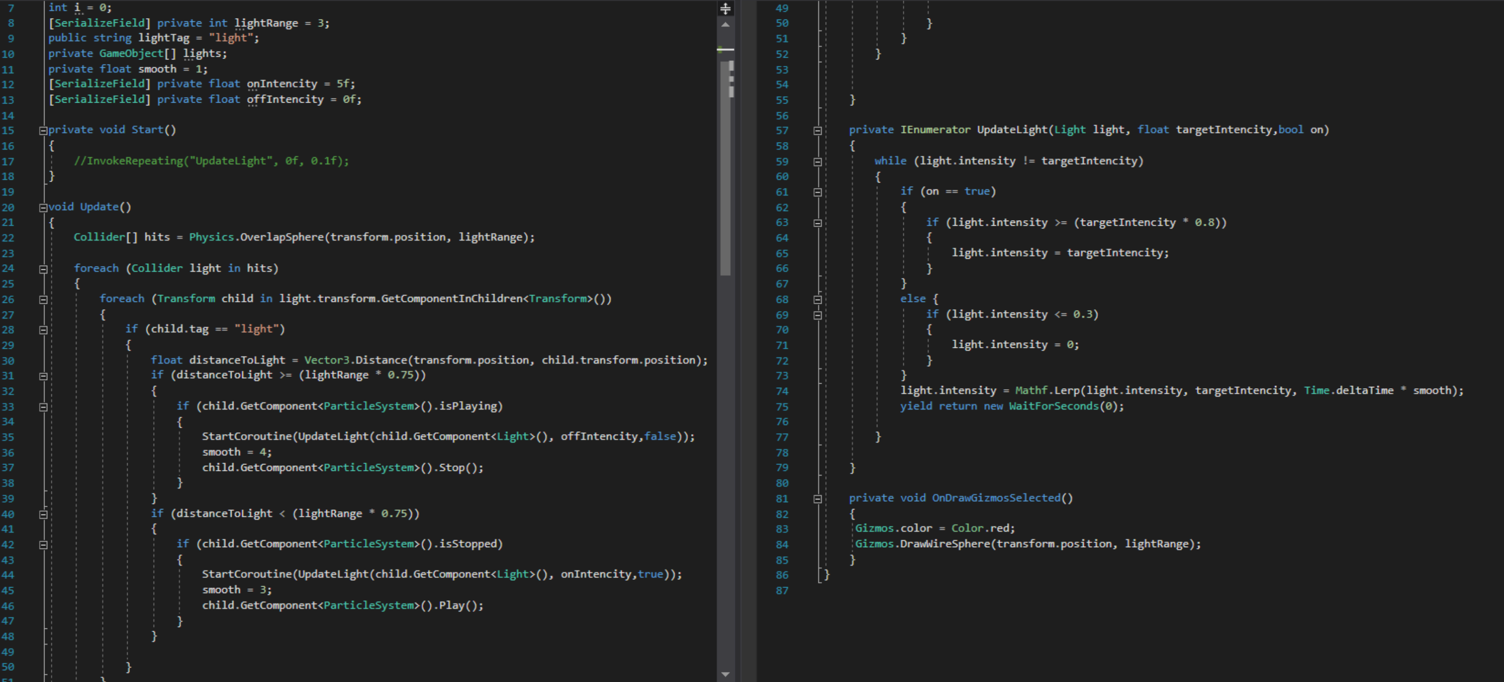Click line number 87 in the right gutter
1504x682 pixels.
tap(782, 591)
